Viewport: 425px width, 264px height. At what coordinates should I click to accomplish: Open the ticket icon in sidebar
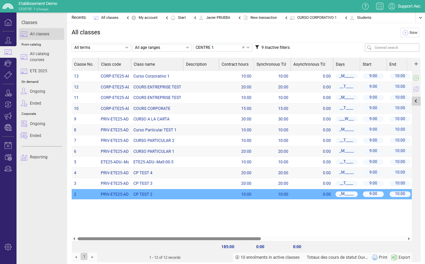coord(8,75)
